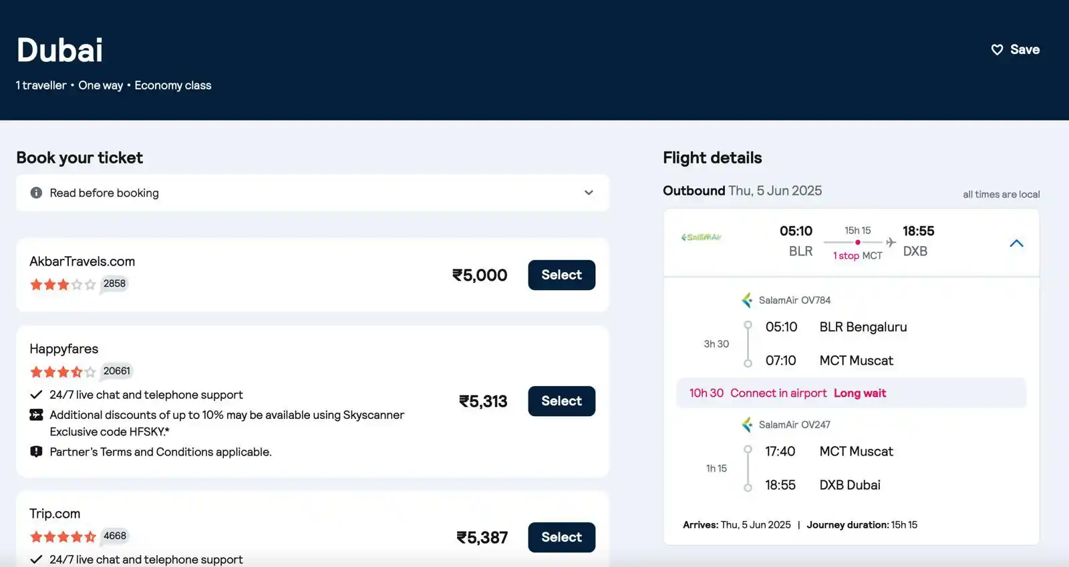Click Happyfares '24/7 live chat and telephone support'

(x=146, y=395)
